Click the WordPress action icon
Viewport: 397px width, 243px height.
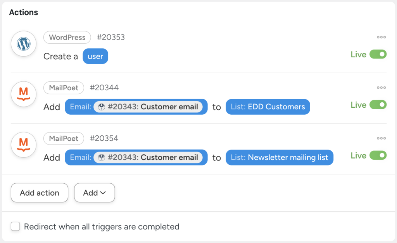click(x=23, y=43)
